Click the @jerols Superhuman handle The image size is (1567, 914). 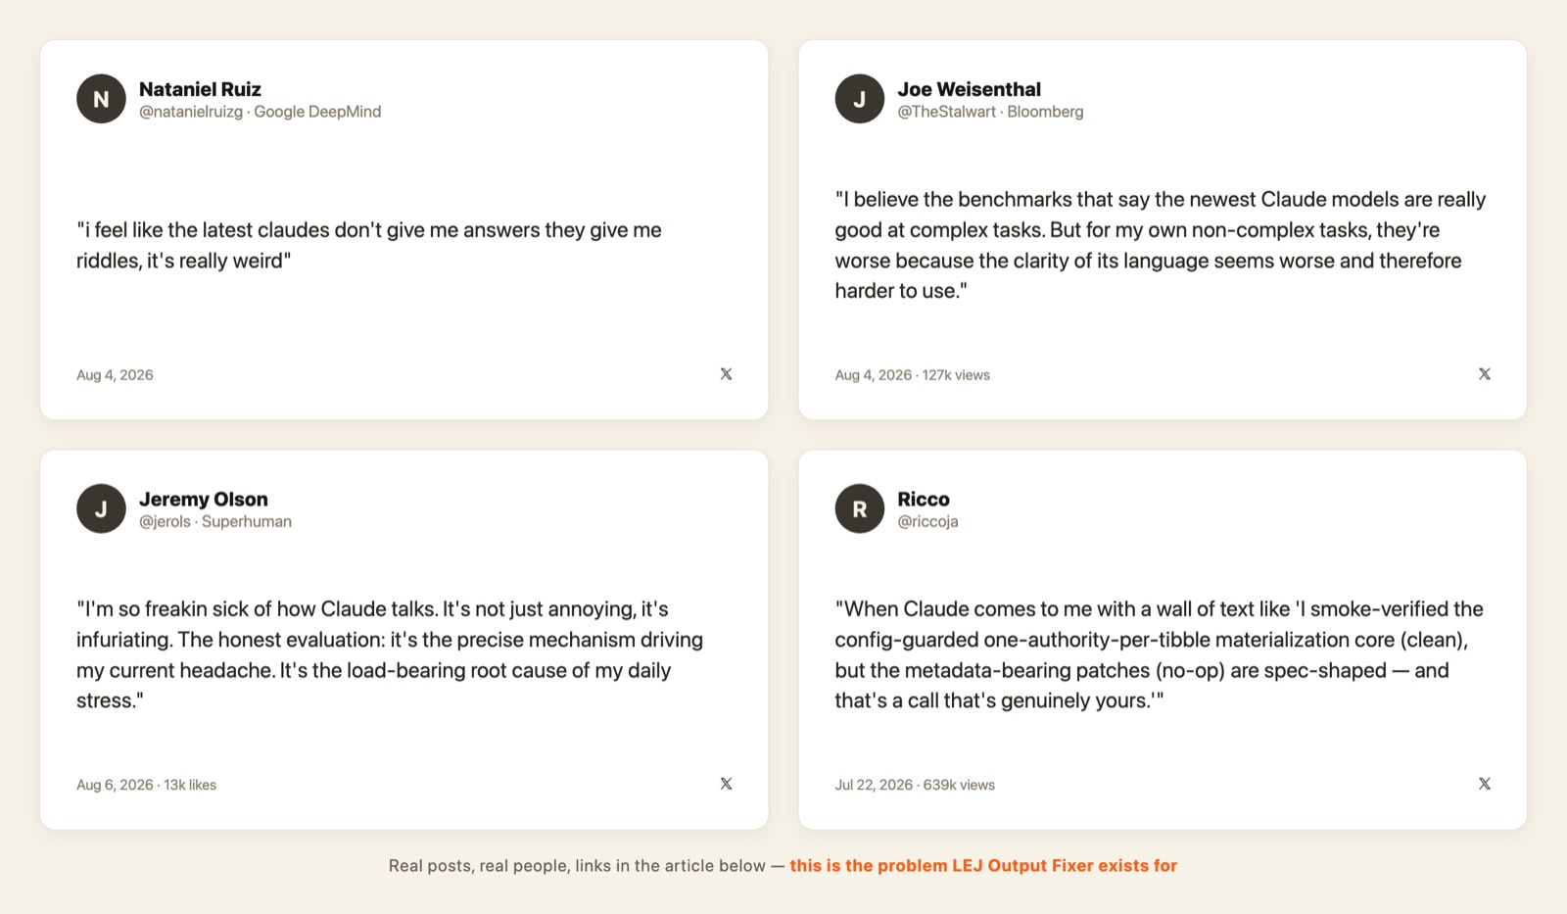[x=215, y=521]
